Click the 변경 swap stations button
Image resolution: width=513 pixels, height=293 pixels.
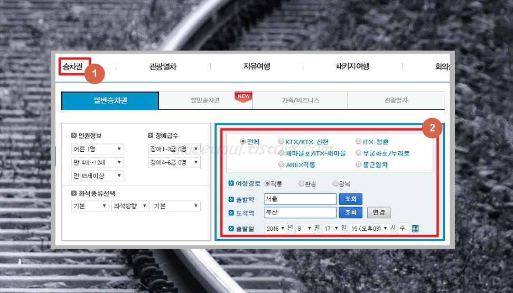379,212
